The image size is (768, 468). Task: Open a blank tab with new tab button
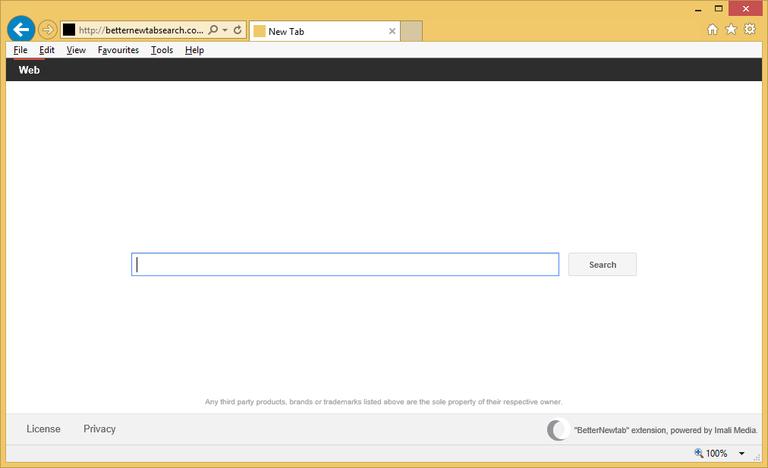pyautogui.click(x=411, y=31)
